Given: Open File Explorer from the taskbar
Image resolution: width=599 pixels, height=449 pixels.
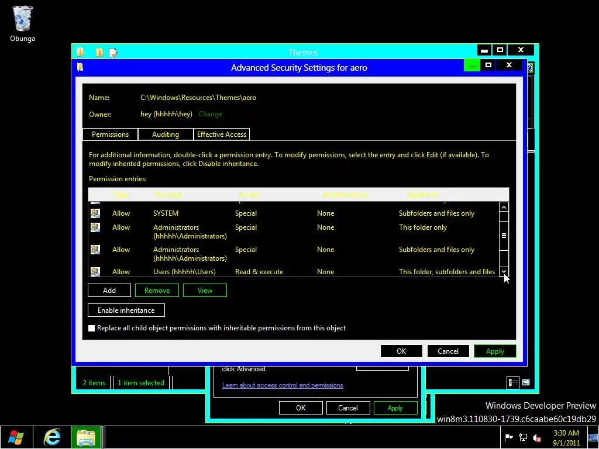Looking at the screenshot, I should click(x=87, y=437).
